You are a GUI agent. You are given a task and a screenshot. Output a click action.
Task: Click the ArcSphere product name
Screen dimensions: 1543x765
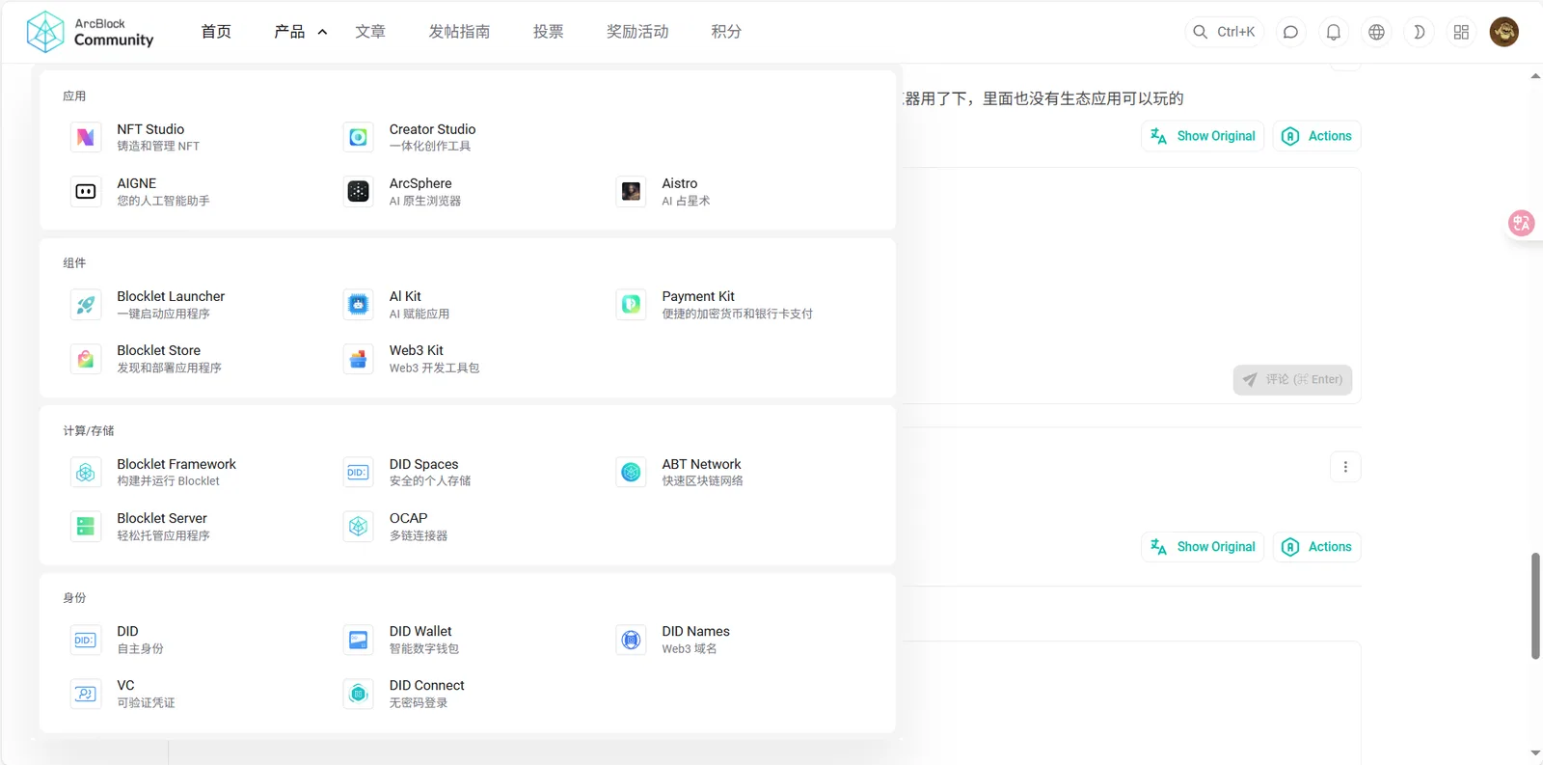[x=420, y=183]
